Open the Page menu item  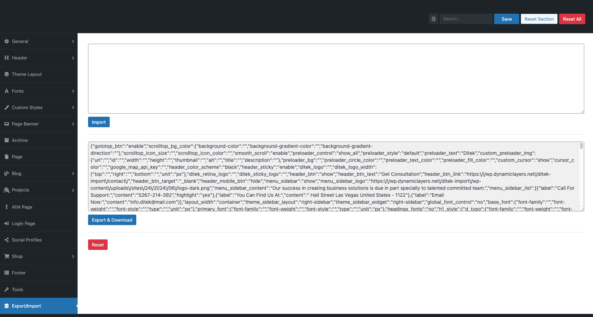[x=39, y=157]
